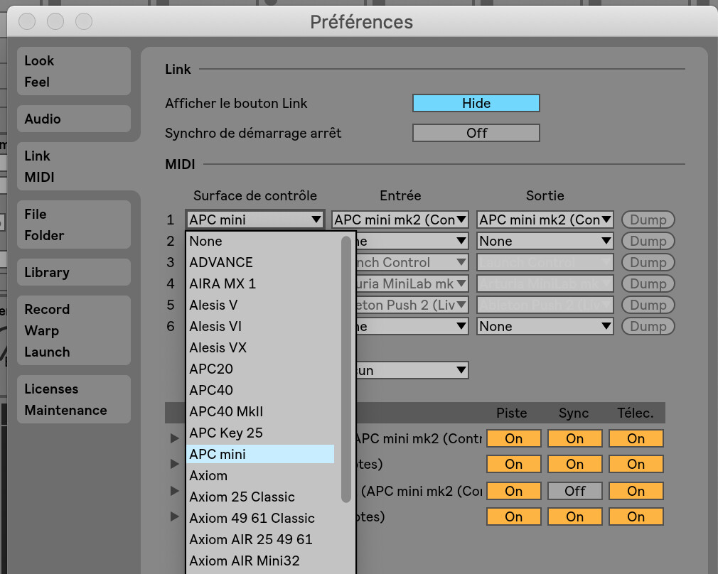The height and width of the screenshot is (574, 718).
Task: Select Axiom control surface
Action: pyautogui.click(x=261, y=475)
